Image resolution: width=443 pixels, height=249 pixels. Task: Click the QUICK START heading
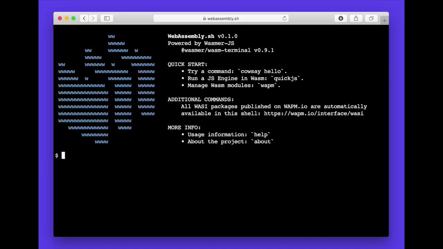pyautogui.click(x=188, y=64)
